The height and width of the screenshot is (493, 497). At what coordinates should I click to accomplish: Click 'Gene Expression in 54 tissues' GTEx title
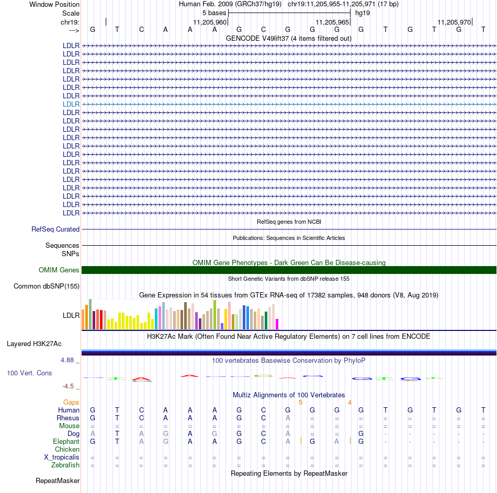[289, 295]
